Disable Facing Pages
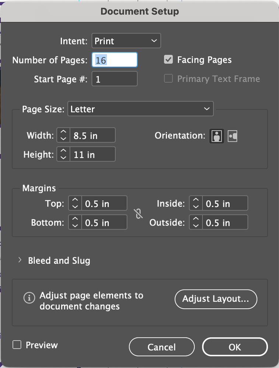279x368 pixels. tap(168, 59)
